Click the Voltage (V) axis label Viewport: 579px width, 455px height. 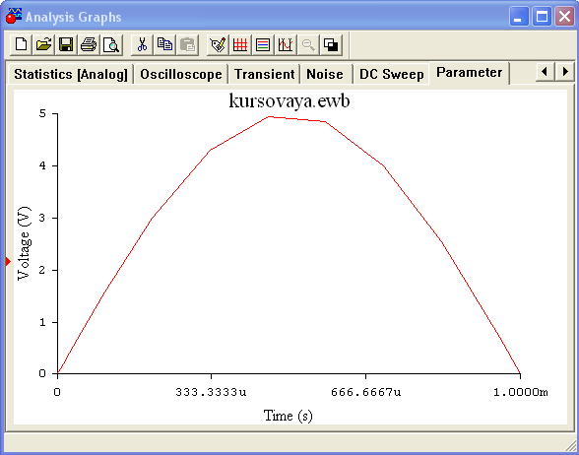[24, 243]
